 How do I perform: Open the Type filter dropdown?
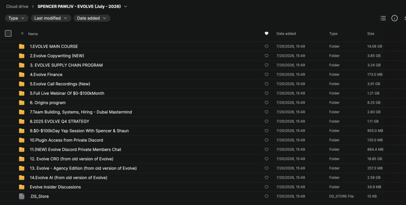tap(17, 18)
